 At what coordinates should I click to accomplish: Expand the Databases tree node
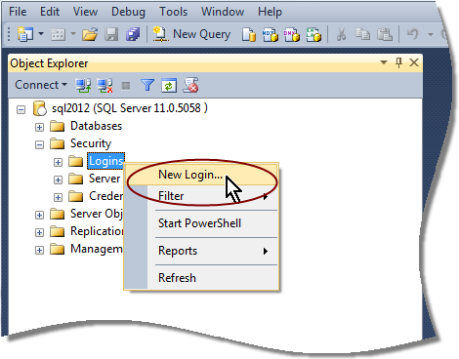(x=39, y=127)
